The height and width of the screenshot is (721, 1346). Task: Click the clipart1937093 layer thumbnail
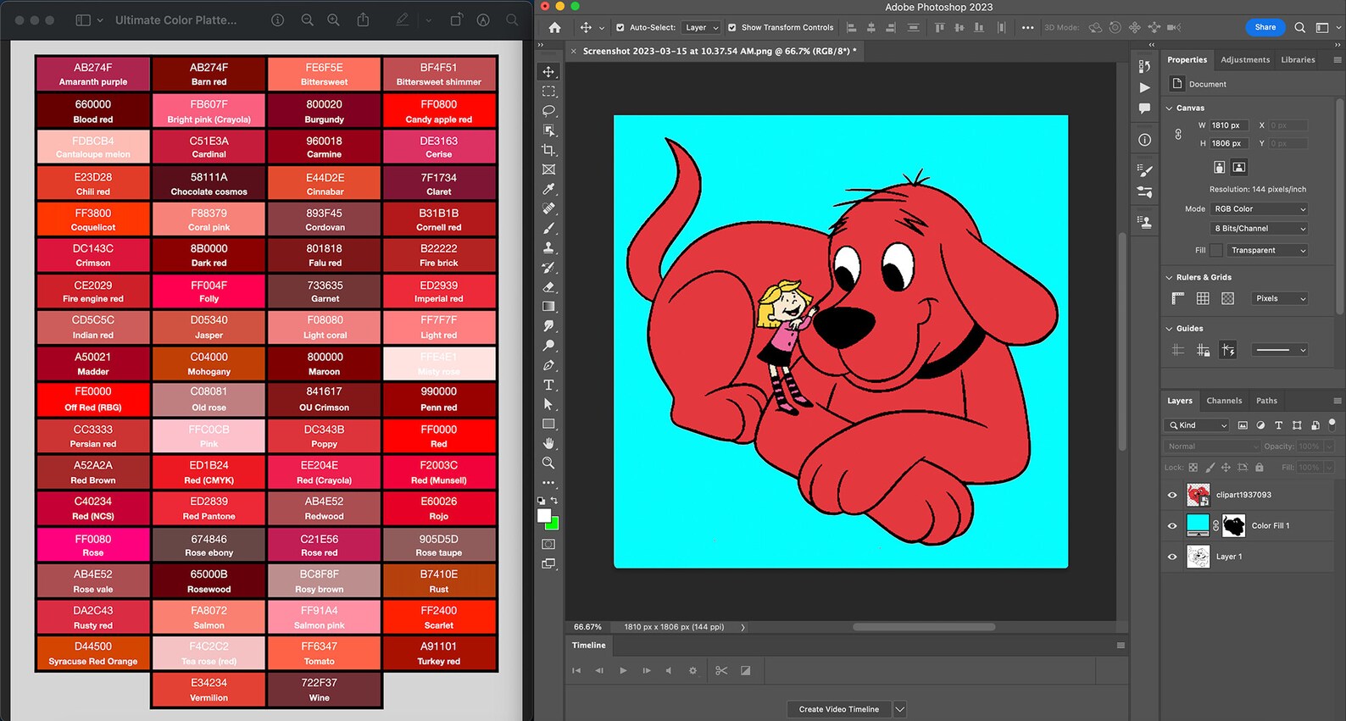[1198, 496]
